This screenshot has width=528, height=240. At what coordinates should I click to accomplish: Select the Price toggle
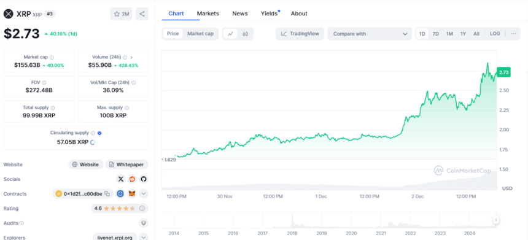173,34
